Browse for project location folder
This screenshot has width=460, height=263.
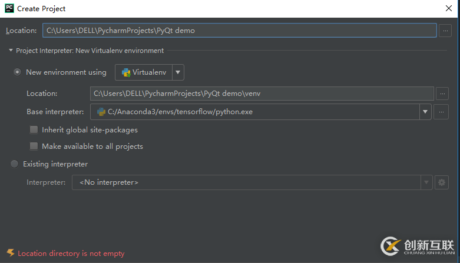coord(446,31)
